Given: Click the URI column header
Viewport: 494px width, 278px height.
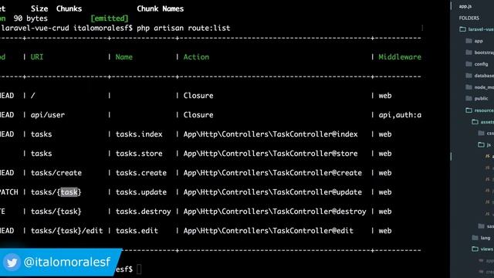Looking at the screenshot, I should (x=37, y=57).
